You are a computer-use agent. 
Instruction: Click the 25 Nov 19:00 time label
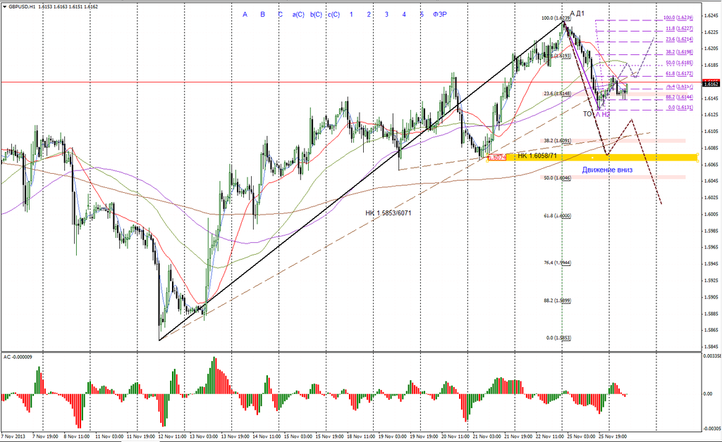pos(613,436)
